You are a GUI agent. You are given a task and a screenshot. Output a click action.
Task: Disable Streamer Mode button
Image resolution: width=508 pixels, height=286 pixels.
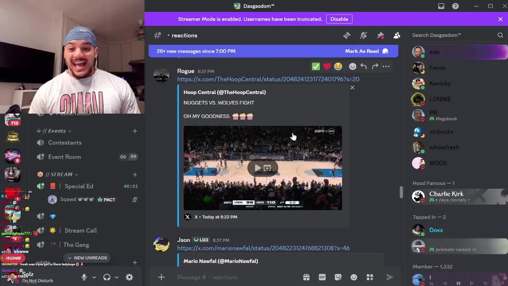339,19
